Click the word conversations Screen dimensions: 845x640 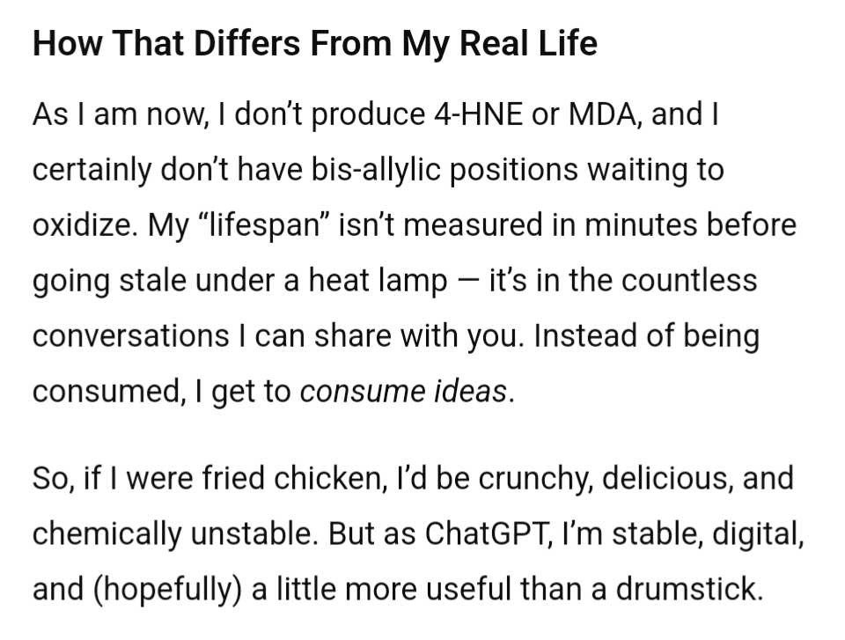(x=131, y=336)
